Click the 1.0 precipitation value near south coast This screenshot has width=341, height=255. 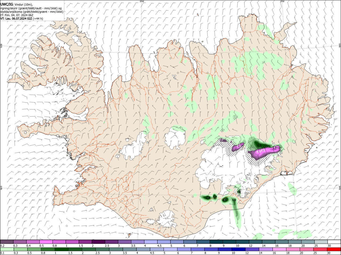click(234, 200)
